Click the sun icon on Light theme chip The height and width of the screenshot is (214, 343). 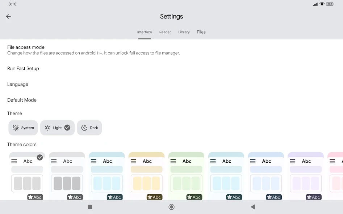(x=47, y=128)
